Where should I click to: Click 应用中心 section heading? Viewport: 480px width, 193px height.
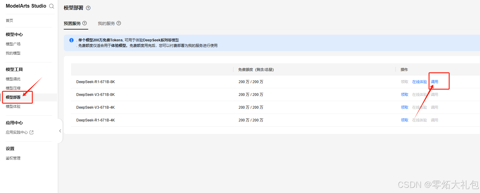click(x=14, y=123)
